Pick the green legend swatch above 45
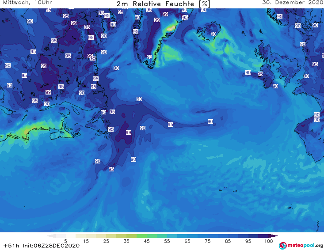This screenshot has height=250, width=324. pyautogui.click(x=141, y=236)
